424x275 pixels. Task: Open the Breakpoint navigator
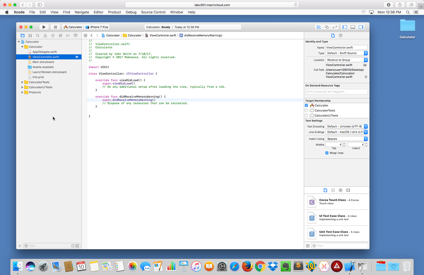tap(68, 36)
